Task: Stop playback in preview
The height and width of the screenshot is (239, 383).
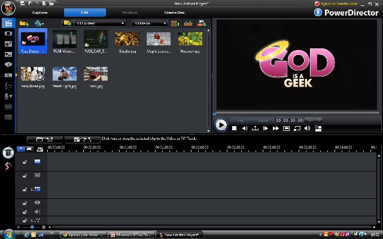Action: [234, 128]
